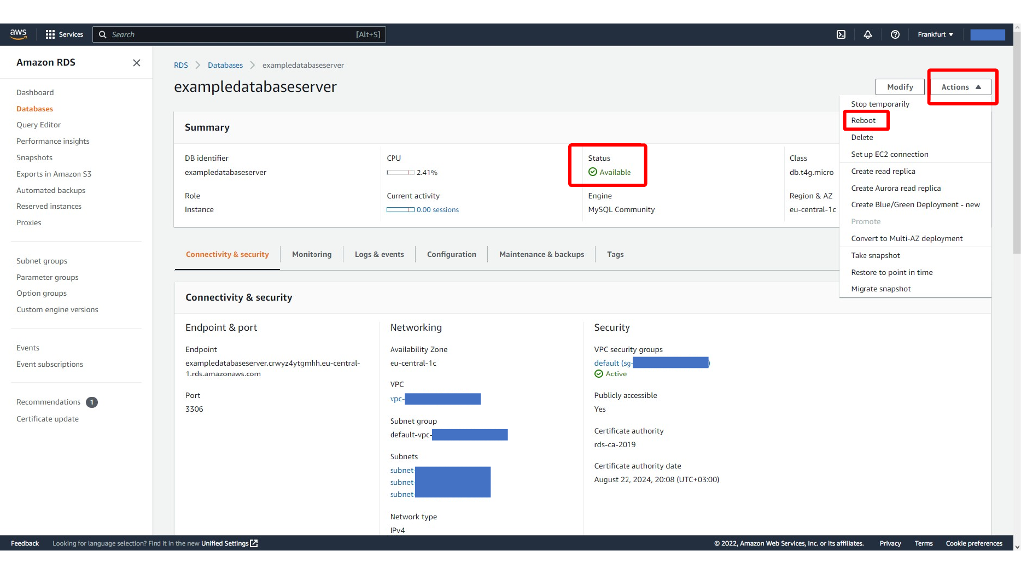Go to Databases breadcrumb link

click(x=225, y=65)
